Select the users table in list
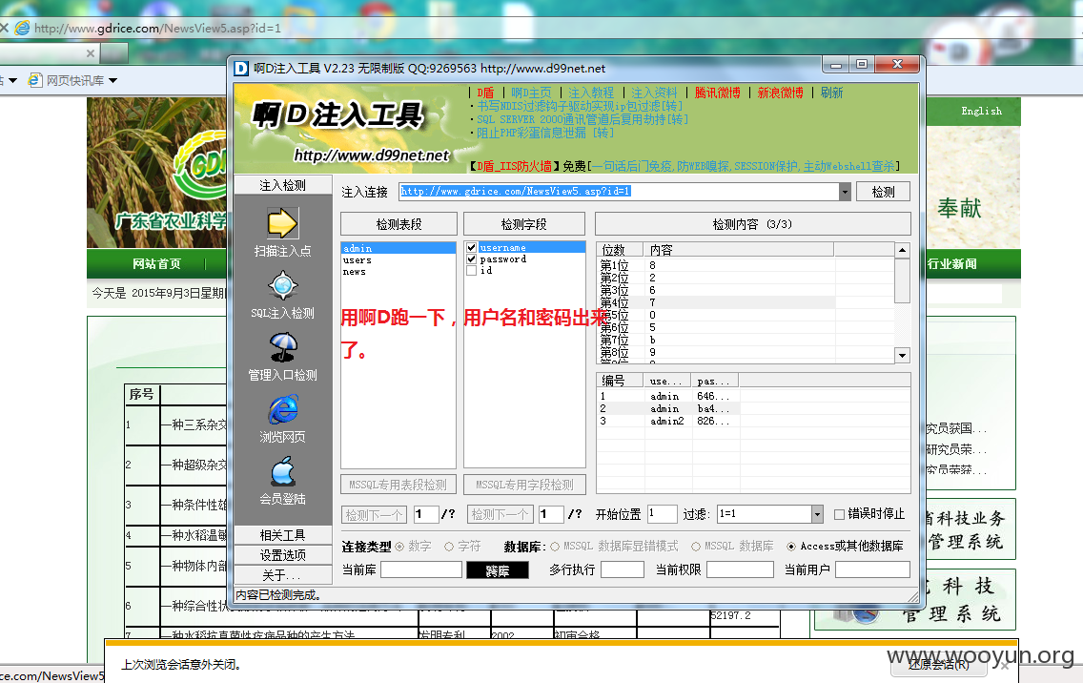 click(x=398, y=259)
